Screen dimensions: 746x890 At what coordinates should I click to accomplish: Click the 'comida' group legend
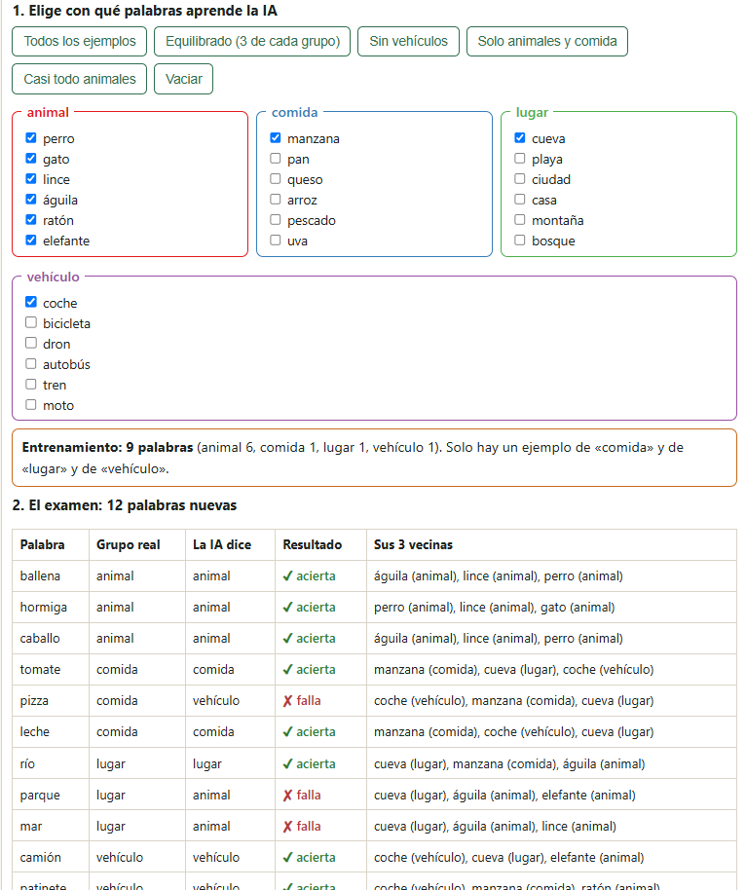click(295, 112)
